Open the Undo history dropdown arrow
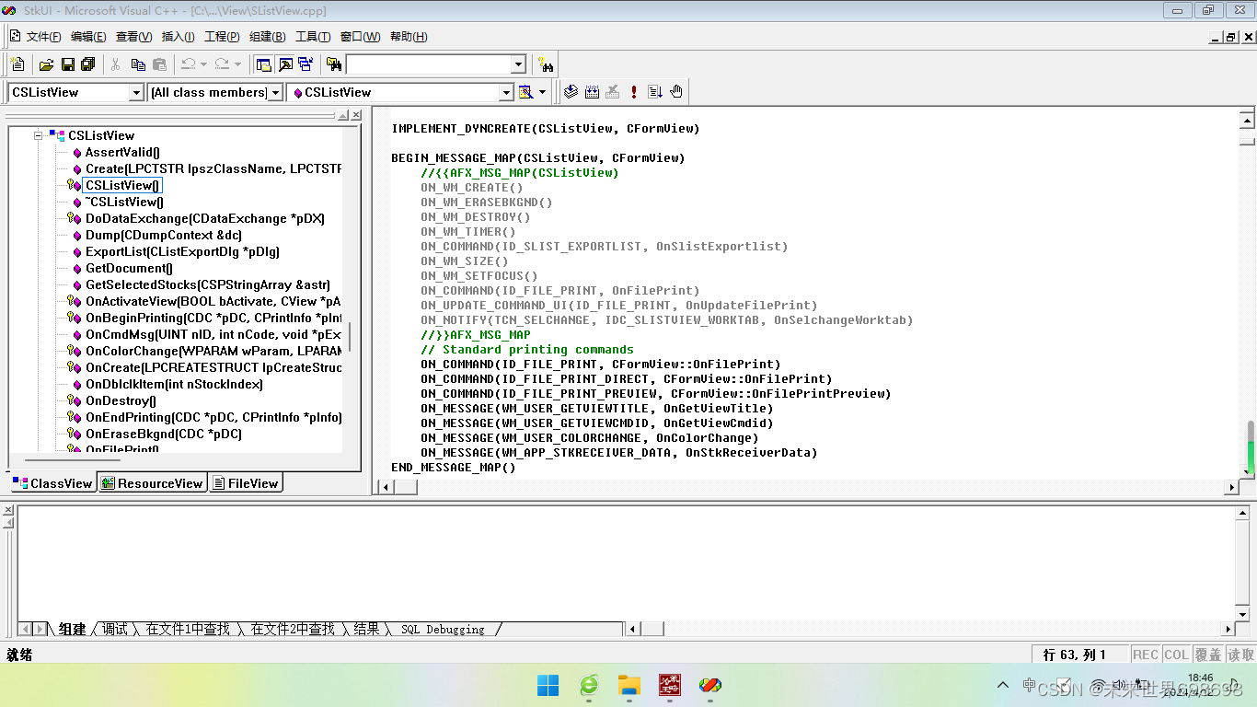 point(203,64)
